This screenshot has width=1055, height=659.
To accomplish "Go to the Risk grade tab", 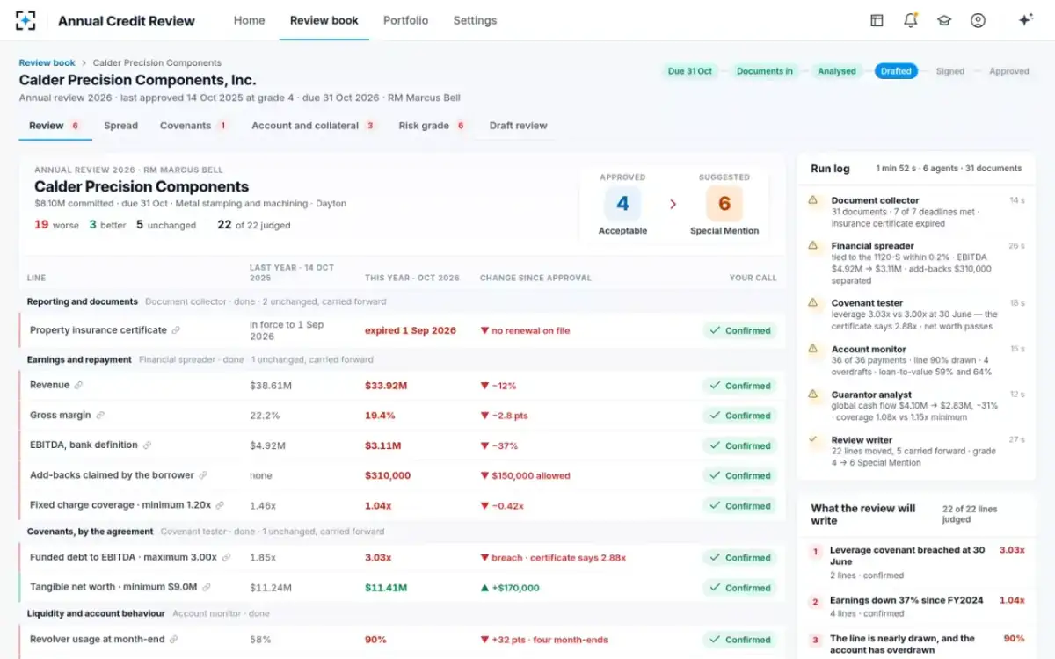I will [432, 126].
